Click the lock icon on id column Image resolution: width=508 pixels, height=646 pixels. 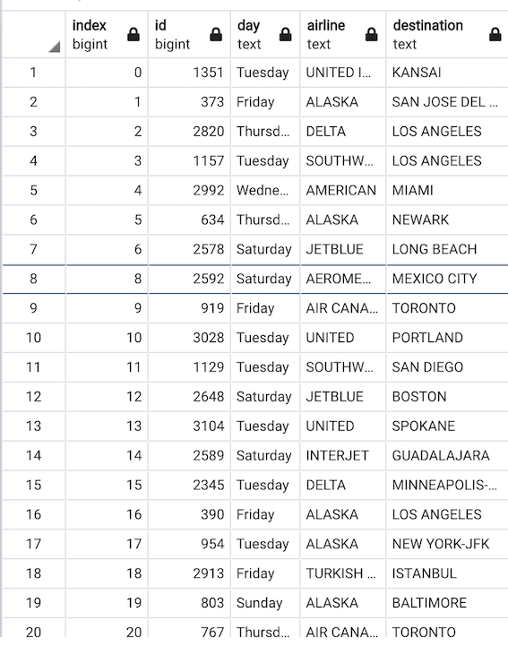(x=216, y=35)
